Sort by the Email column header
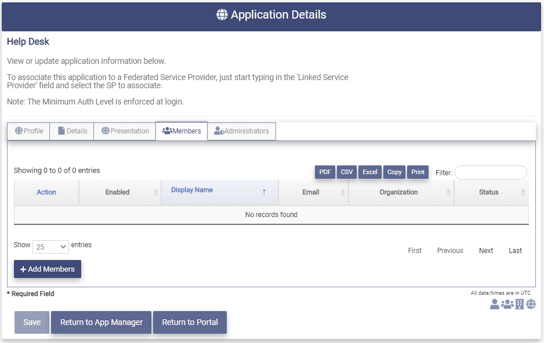 click(x=313, y=192)
